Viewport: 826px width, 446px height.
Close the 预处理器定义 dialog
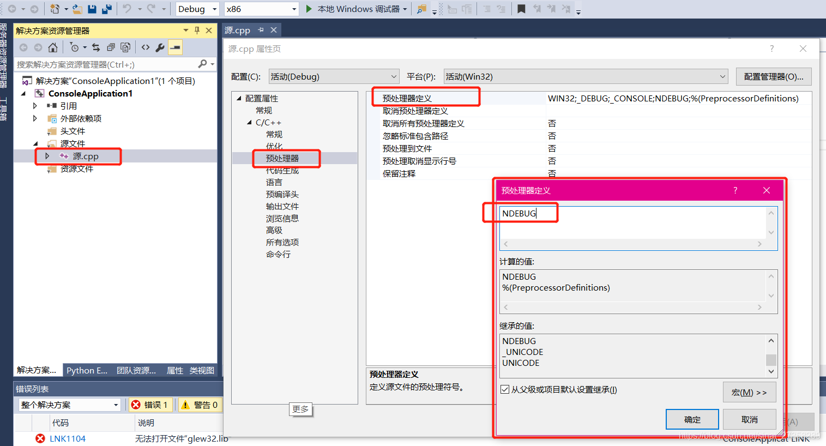(767, 190)
